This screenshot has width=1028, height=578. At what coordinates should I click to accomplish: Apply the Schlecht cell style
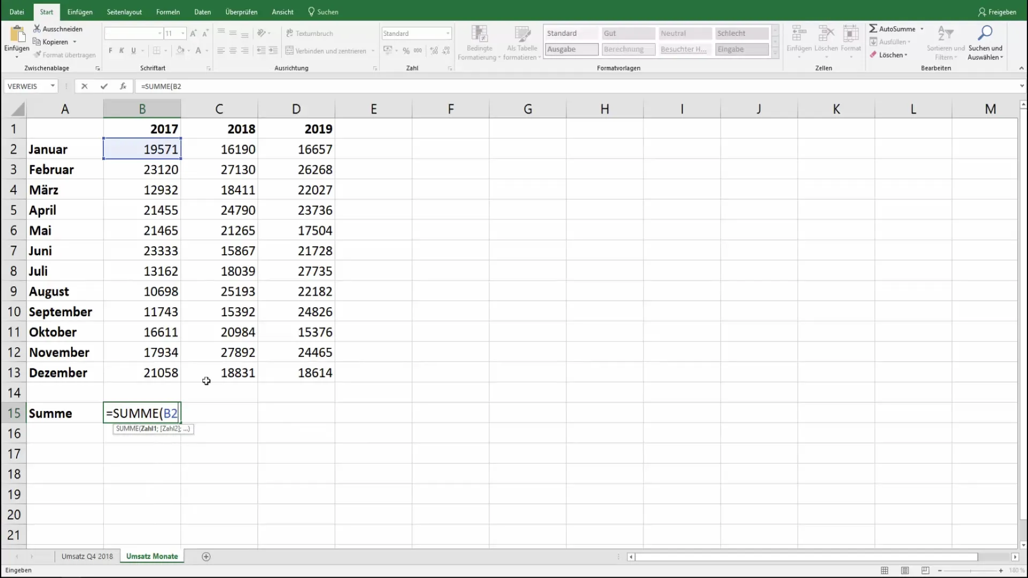tap(742, 33)
